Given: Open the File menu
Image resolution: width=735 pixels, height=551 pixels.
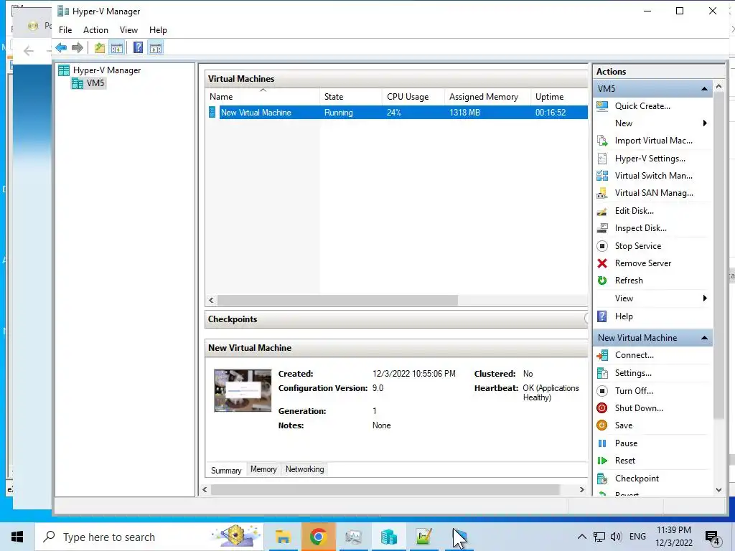Looking at the screenshot, I should pos(65,30).
